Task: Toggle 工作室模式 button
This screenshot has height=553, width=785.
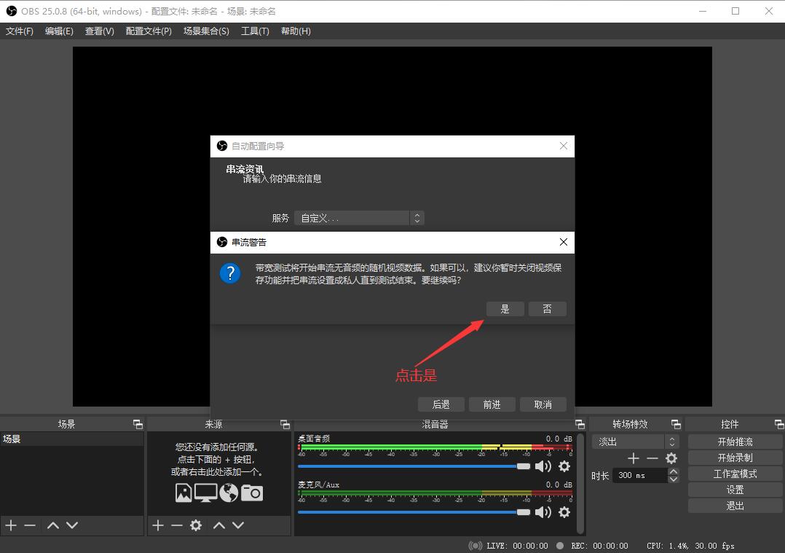Action: tap(735, 474)
